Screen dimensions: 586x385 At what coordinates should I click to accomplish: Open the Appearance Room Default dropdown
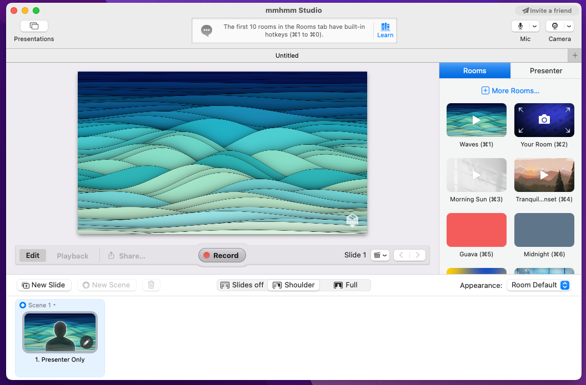tap(539, 285)
